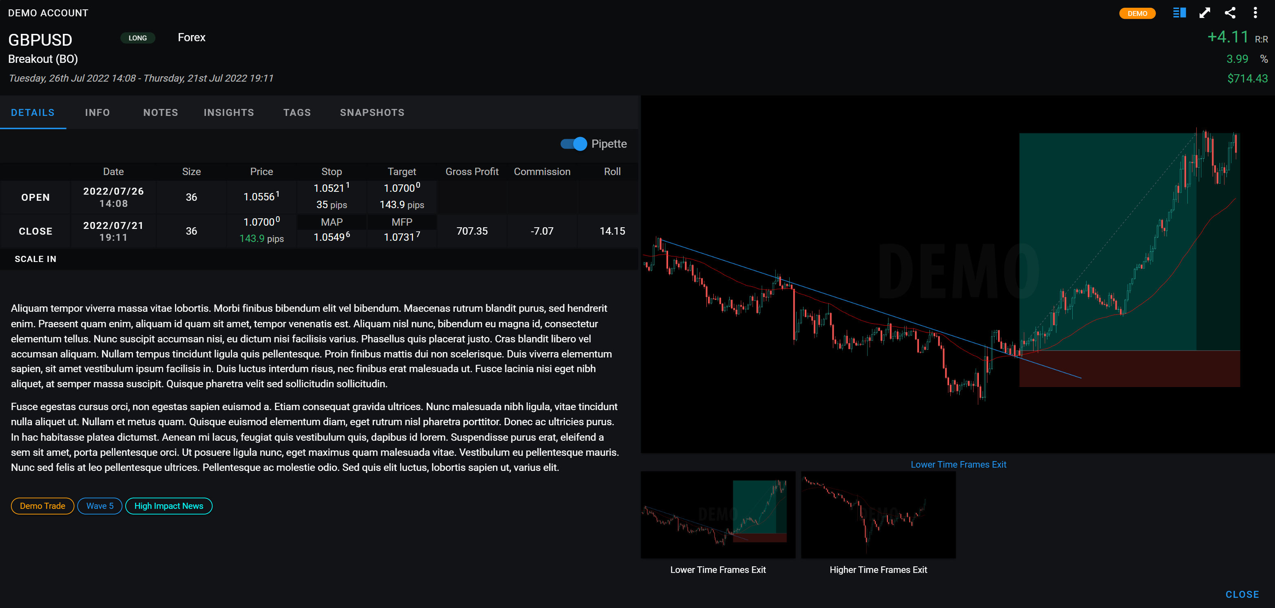Viewport: 1275px width, 608px height.
Task: Click the share trade icon
Action: 1229,13
